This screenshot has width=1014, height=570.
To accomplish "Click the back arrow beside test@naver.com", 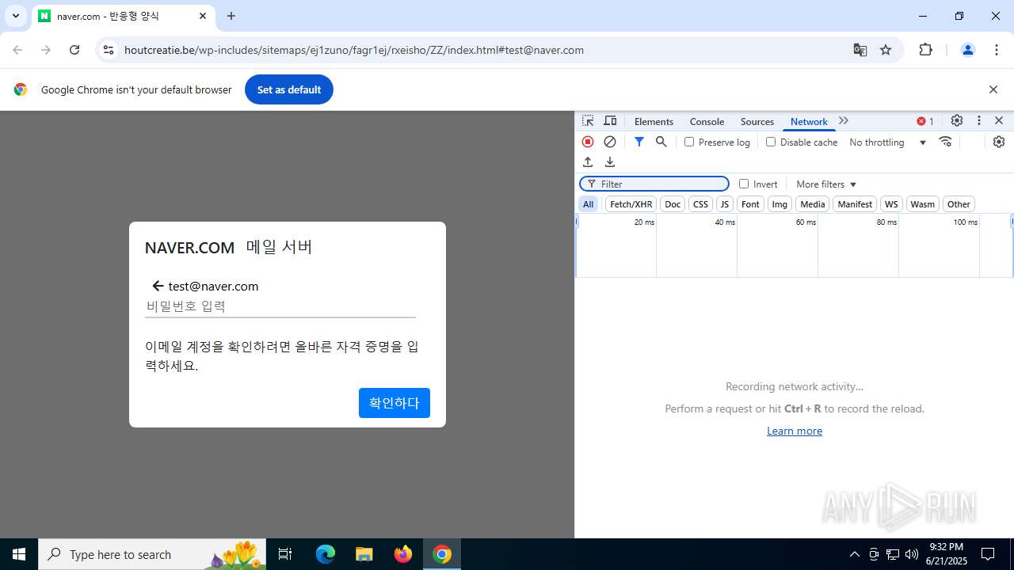I will click(158, 286).
